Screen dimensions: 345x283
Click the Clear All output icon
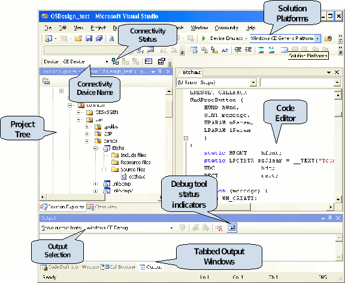219,228
